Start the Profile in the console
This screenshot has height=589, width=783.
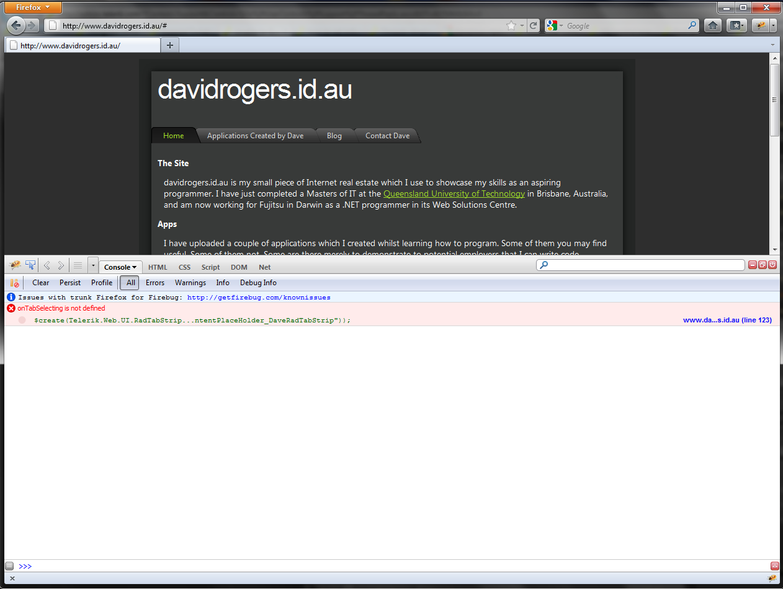click(102, 283)
